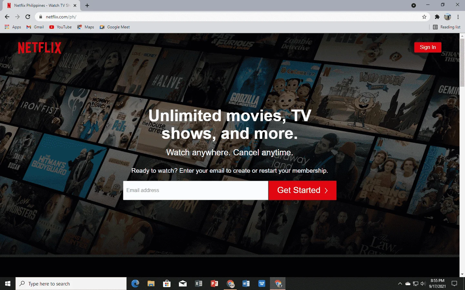Select the Netflix Philippines tab
Screen dimensions: 465x290
click(x=42, y=5)
